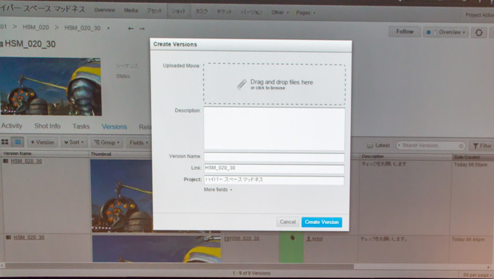Screen dimensions: 494x279
Task: Click the Version Name input field
Action: [274, 157]
